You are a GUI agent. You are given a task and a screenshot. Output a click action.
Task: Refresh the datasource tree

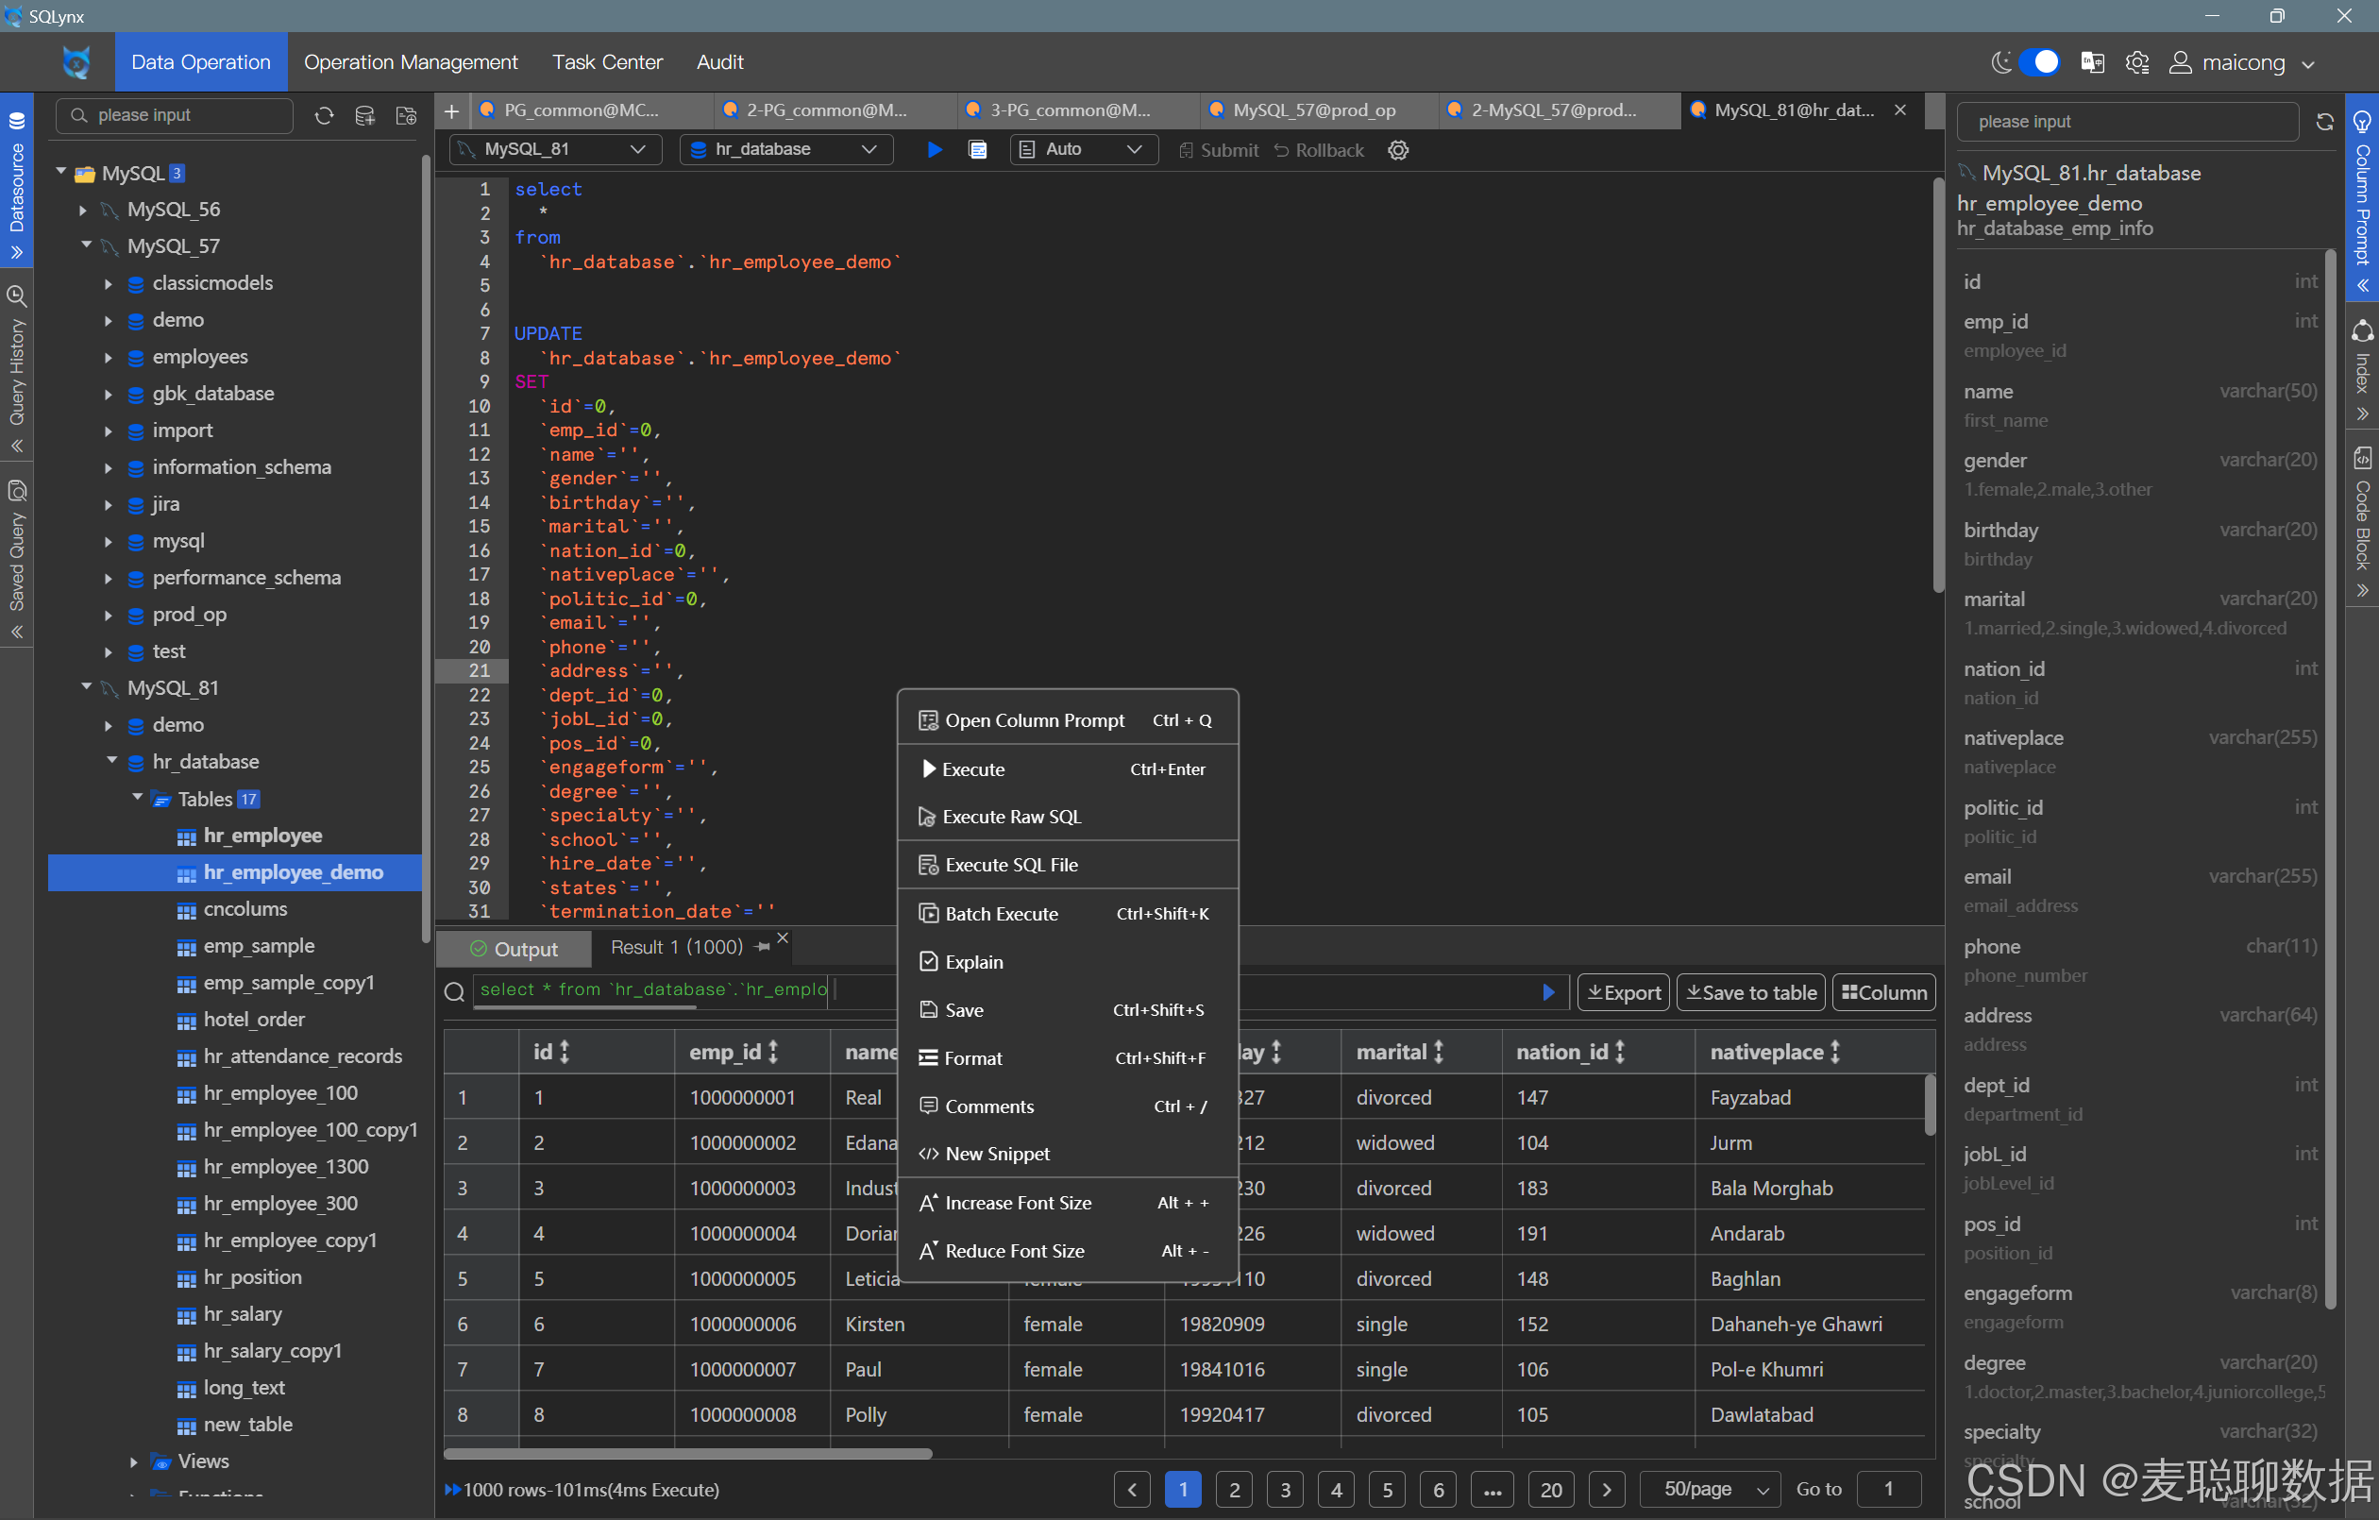click(x=324, y=115)
